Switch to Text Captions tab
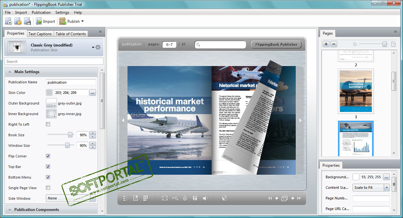Image resolution: width=403 pixels, height=218 pixels. (40, 34)
